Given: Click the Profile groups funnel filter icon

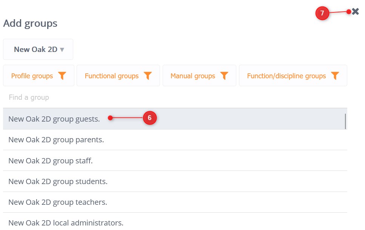Looking at the screenshot, I should point(62,76).
